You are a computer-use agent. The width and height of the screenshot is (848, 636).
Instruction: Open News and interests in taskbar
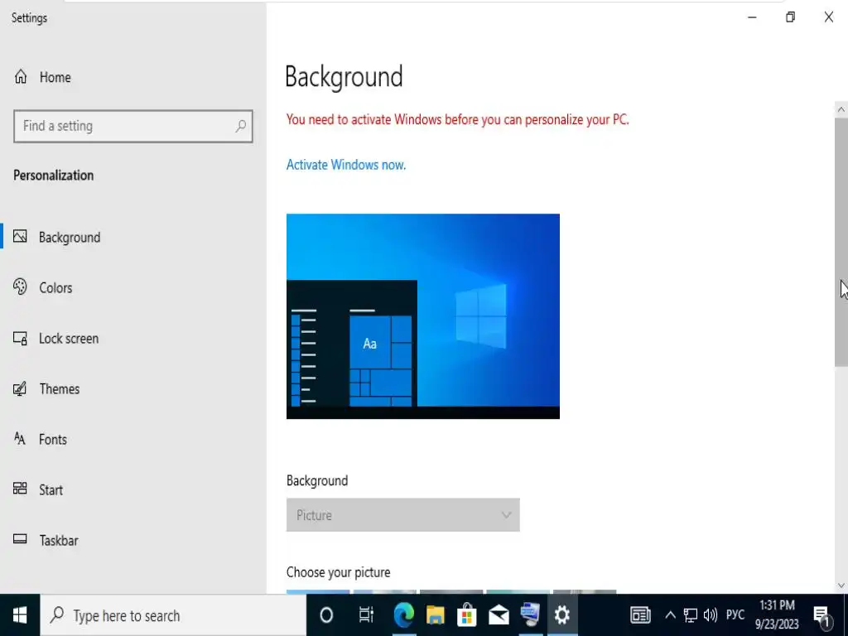pos(640,615)
